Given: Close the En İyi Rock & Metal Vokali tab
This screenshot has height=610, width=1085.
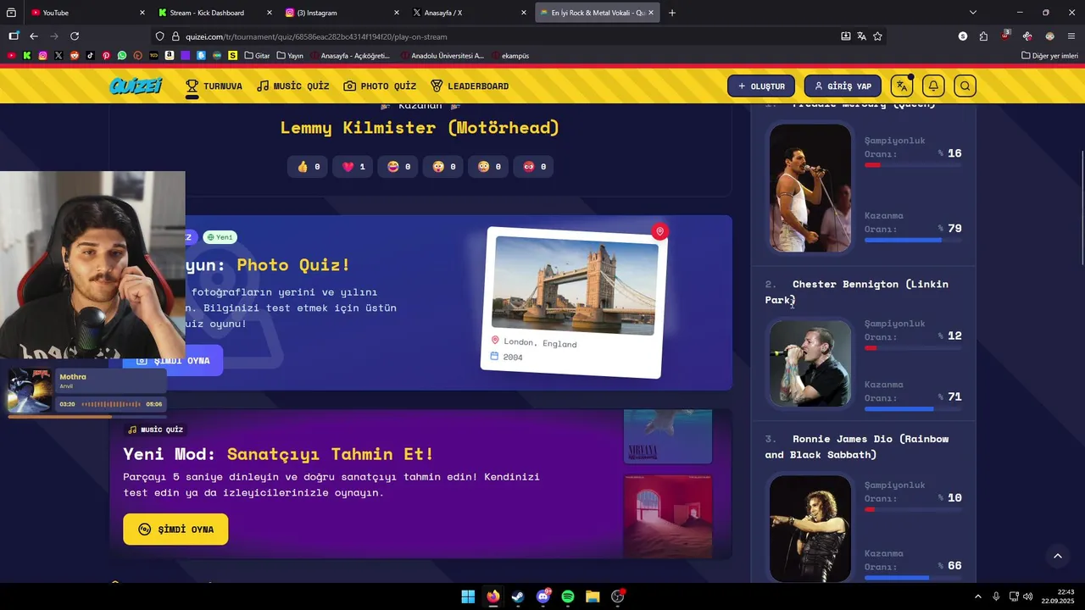Looking at the screenshot, I should pyautogui.click(x=651, y=13).
